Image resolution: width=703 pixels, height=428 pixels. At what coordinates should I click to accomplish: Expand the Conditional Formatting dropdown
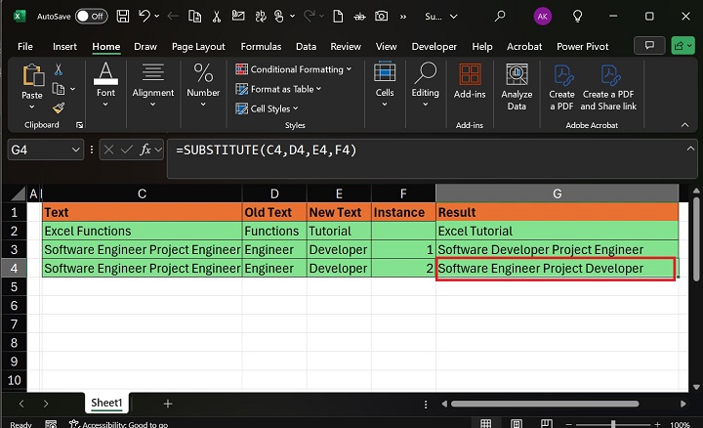[295, 69]
